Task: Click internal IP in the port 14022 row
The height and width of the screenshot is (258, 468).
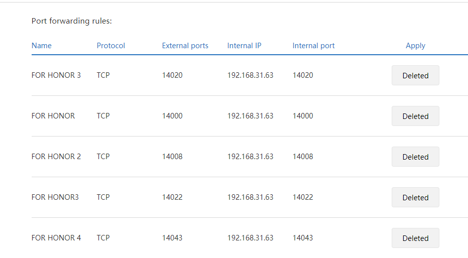Action: pos(250,197)
